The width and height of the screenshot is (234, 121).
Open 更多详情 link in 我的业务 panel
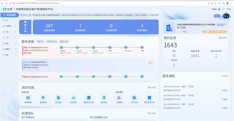223,38
